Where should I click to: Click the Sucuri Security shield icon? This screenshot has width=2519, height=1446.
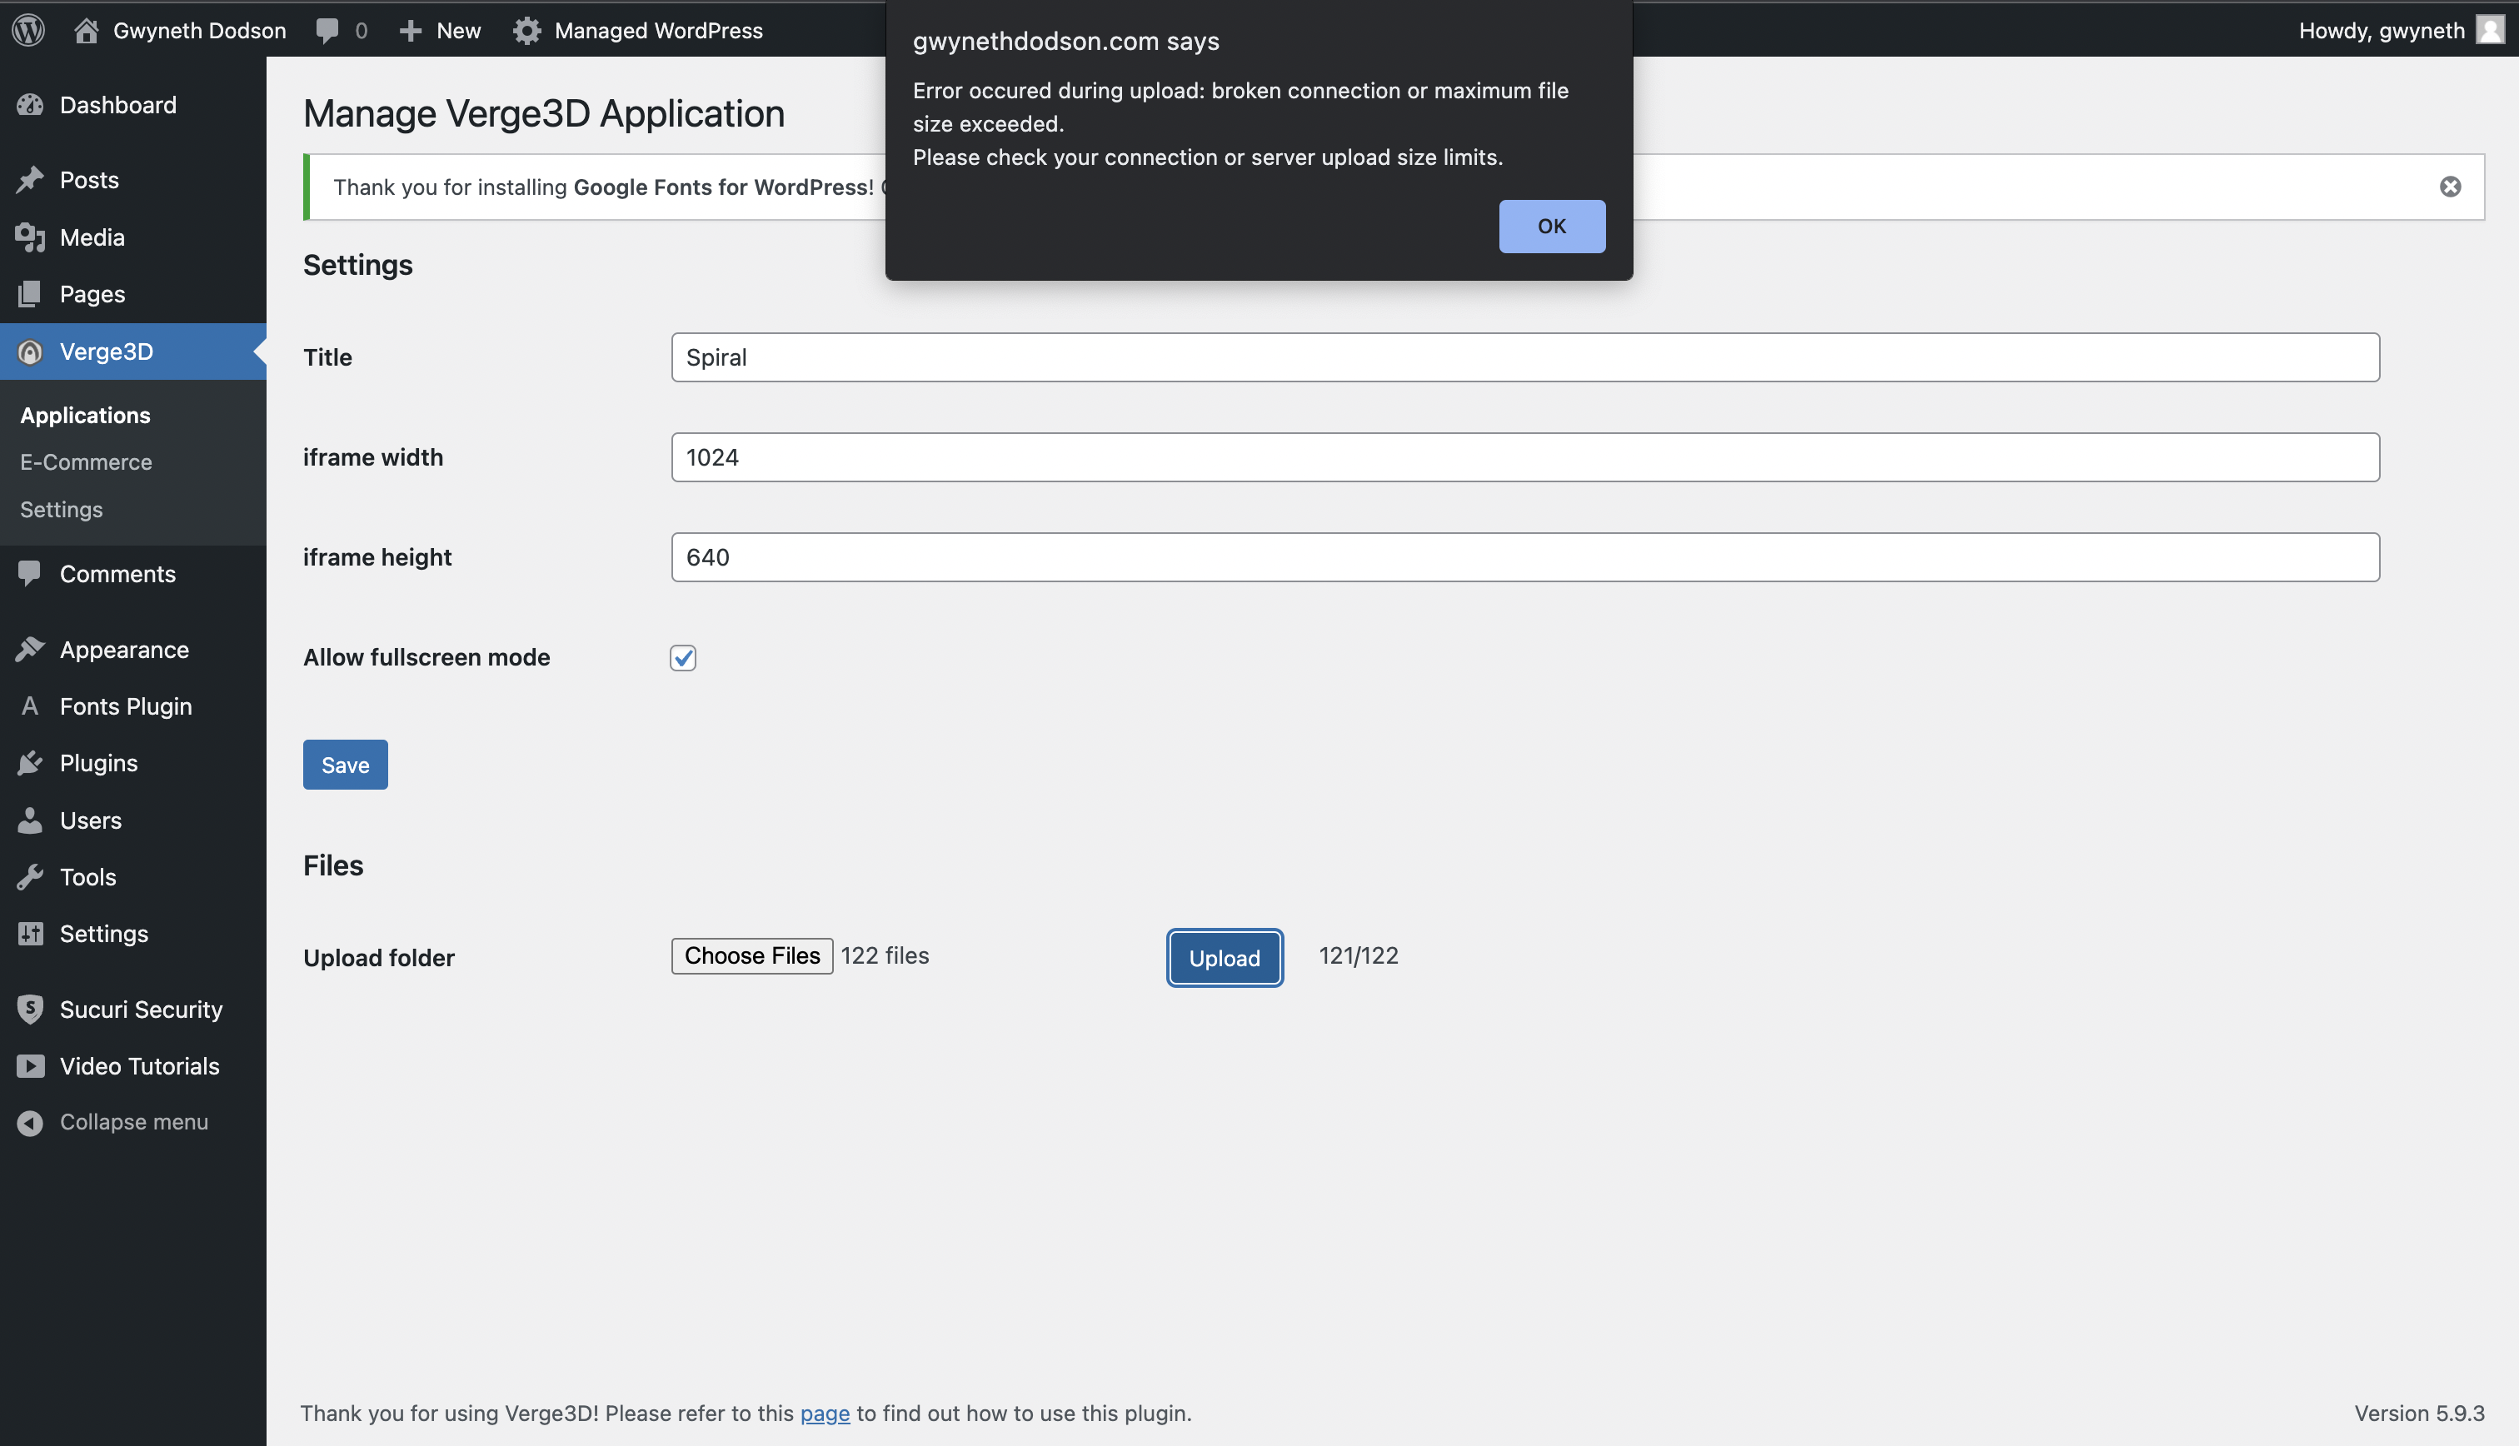(30, 1009)
